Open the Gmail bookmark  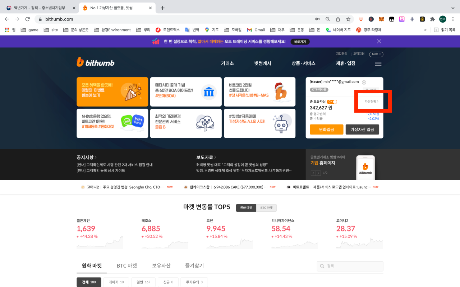tap(256, 30)
